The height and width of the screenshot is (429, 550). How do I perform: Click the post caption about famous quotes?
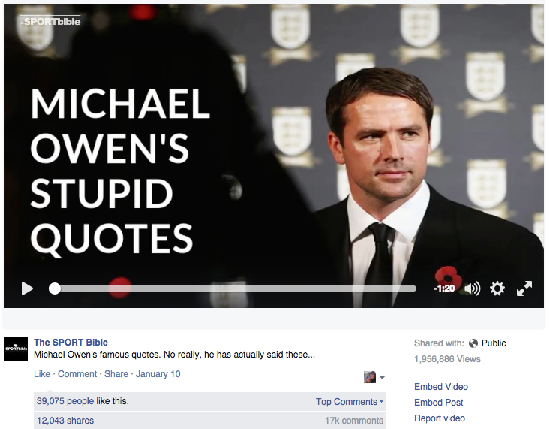click(x=174, y=355)
